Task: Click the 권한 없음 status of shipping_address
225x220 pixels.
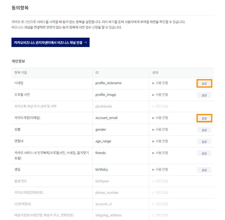Action: (160, 215)
